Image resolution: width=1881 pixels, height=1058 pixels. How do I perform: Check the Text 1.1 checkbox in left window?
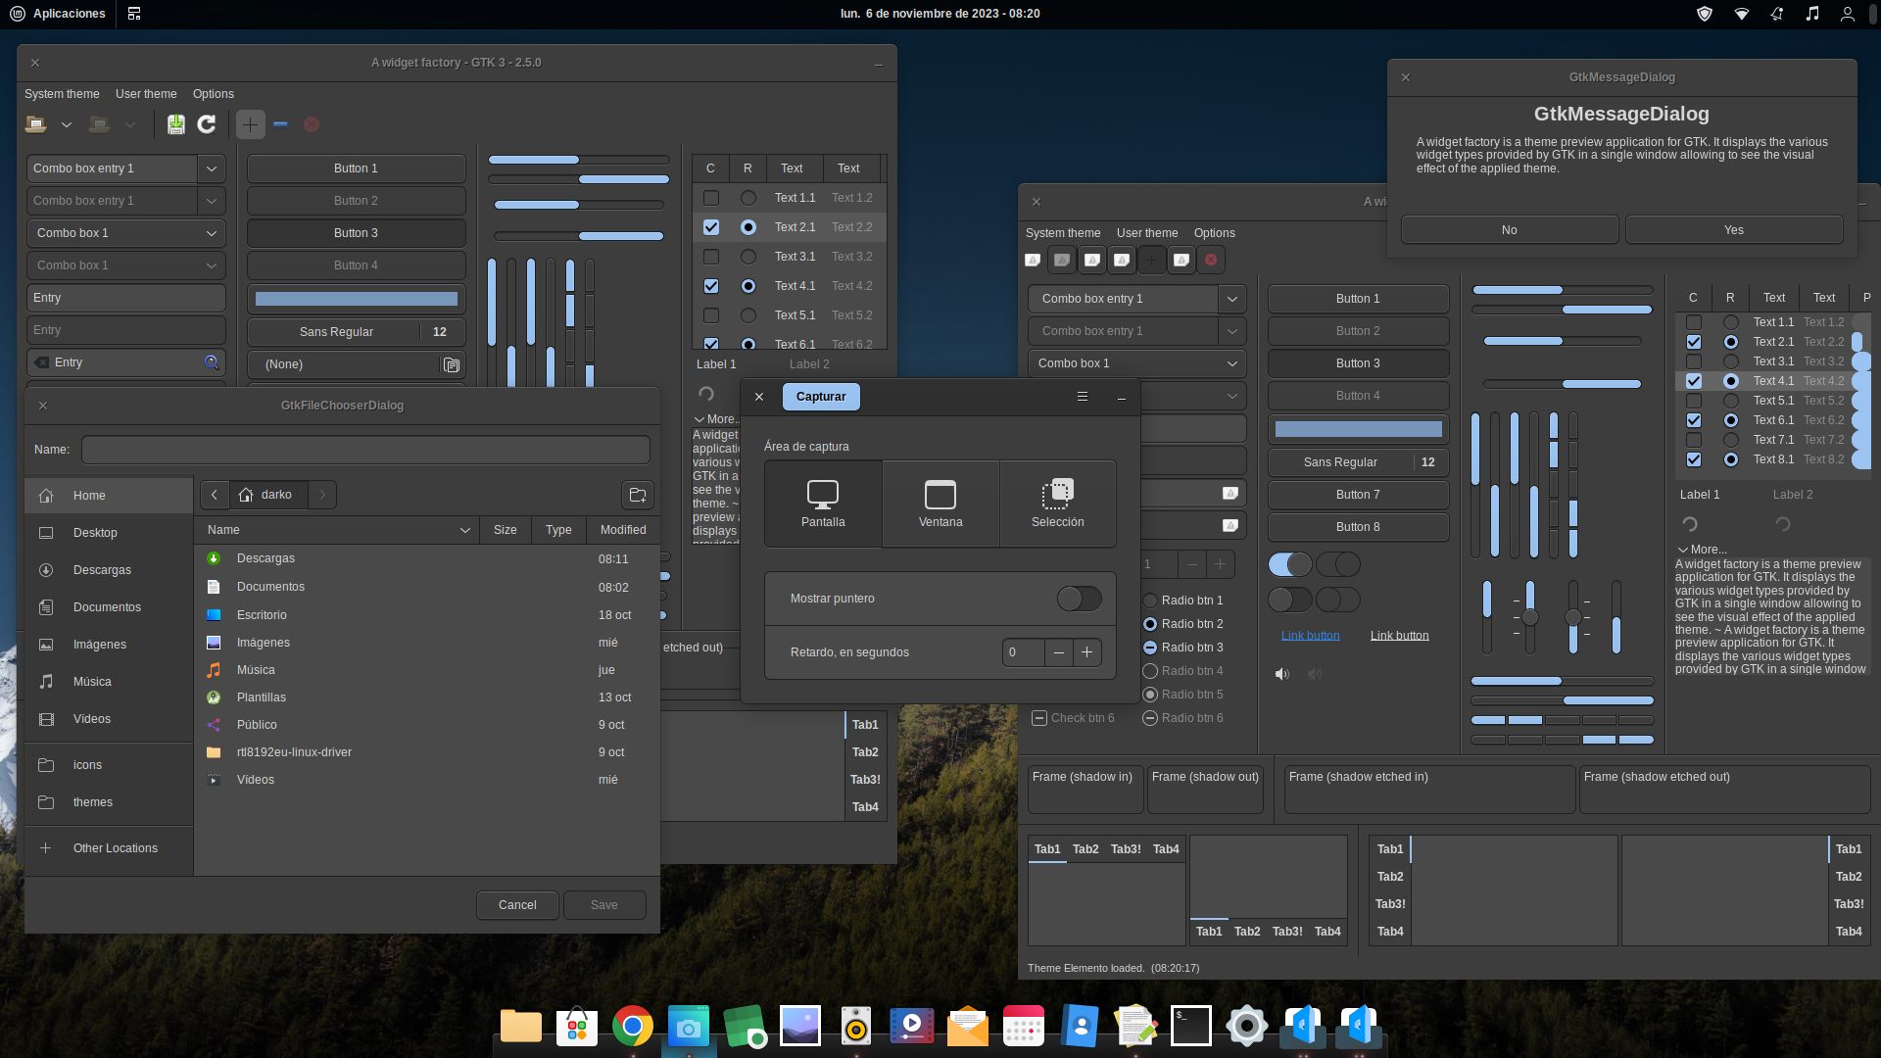click(x=711, y=198)
